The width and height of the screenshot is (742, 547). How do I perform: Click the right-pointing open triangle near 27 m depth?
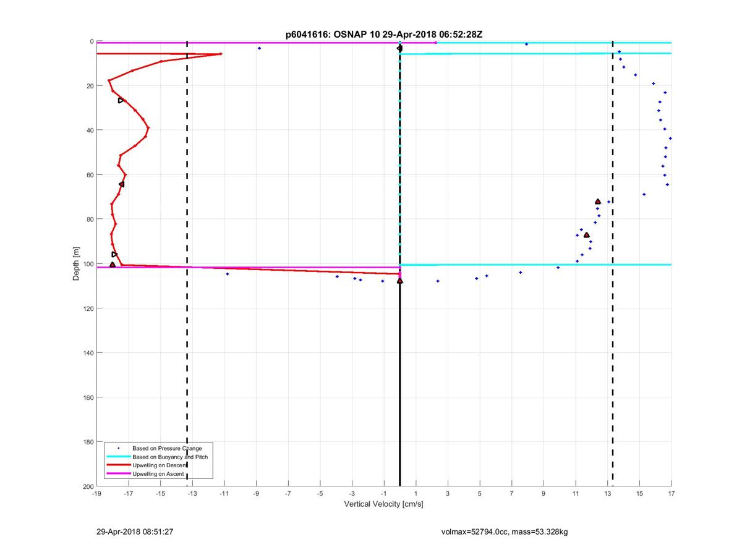click(x=121, y=100)
